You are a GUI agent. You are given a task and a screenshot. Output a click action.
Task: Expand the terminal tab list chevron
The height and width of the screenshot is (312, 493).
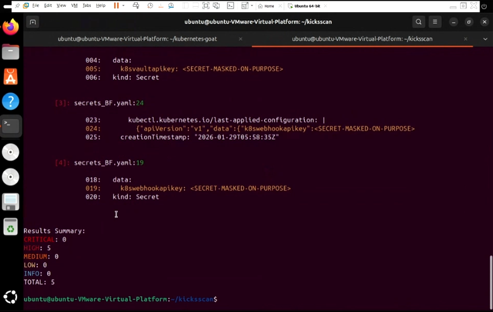click(485, 39)
